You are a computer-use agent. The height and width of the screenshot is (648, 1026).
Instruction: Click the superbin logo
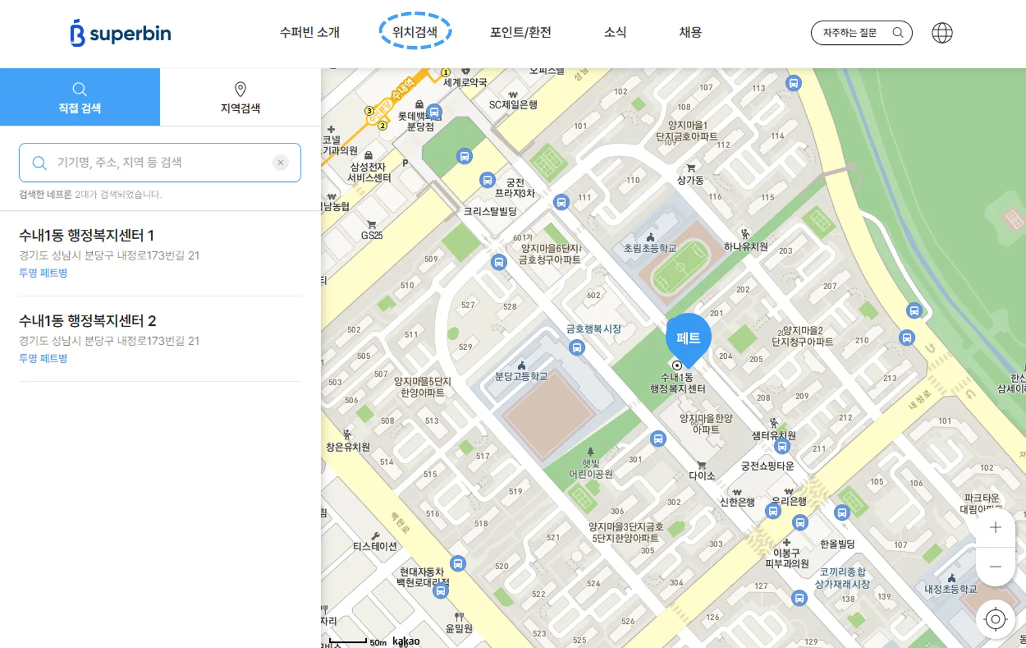click(119, 33)
